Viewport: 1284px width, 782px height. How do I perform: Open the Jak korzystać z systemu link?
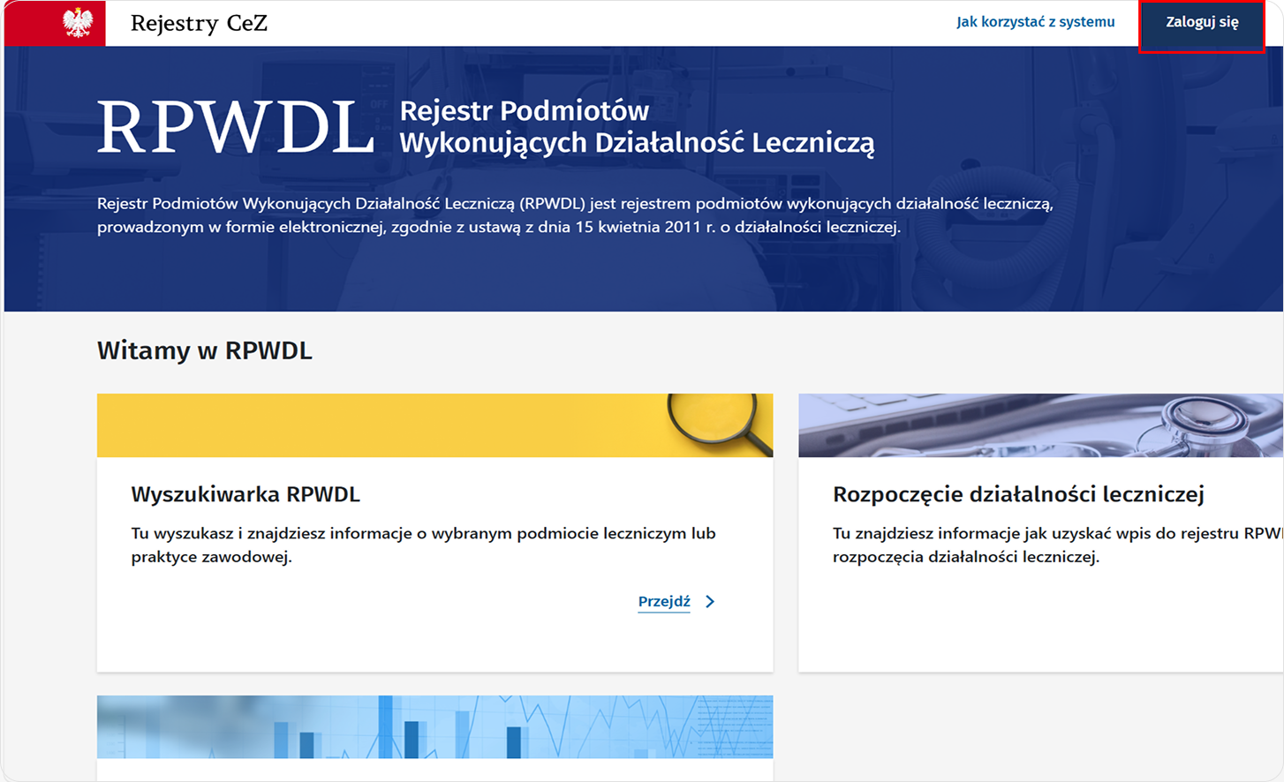point(1035,23)
